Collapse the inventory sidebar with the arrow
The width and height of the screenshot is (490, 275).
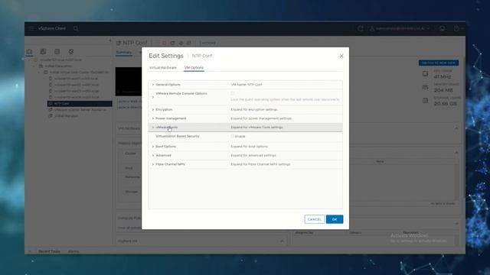click(x=110, y=40)
